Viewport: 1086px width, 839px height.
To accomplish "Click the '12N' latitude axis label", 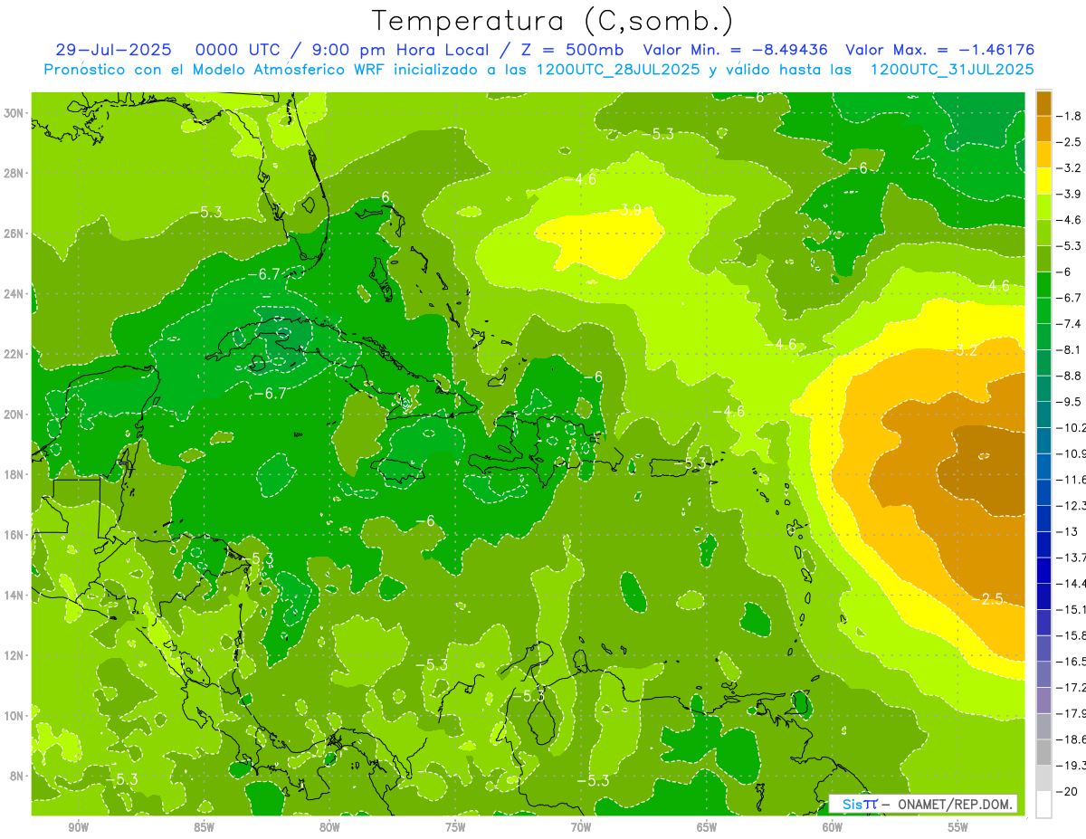I will (15, 655).
